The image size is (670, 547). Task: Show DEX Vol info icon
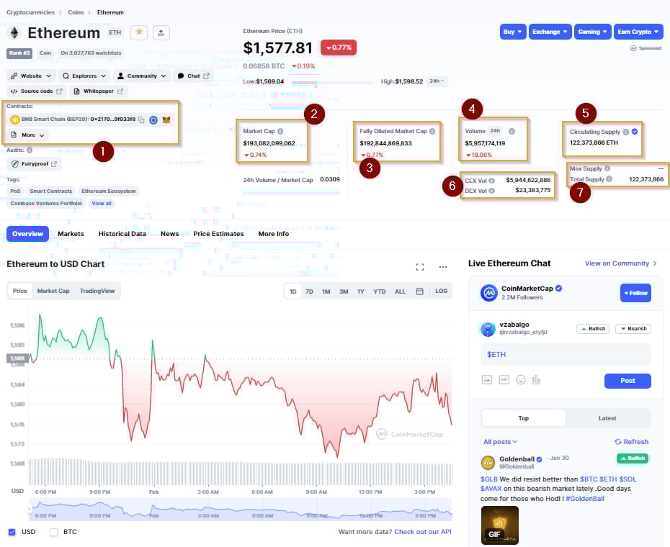(492, 191)
